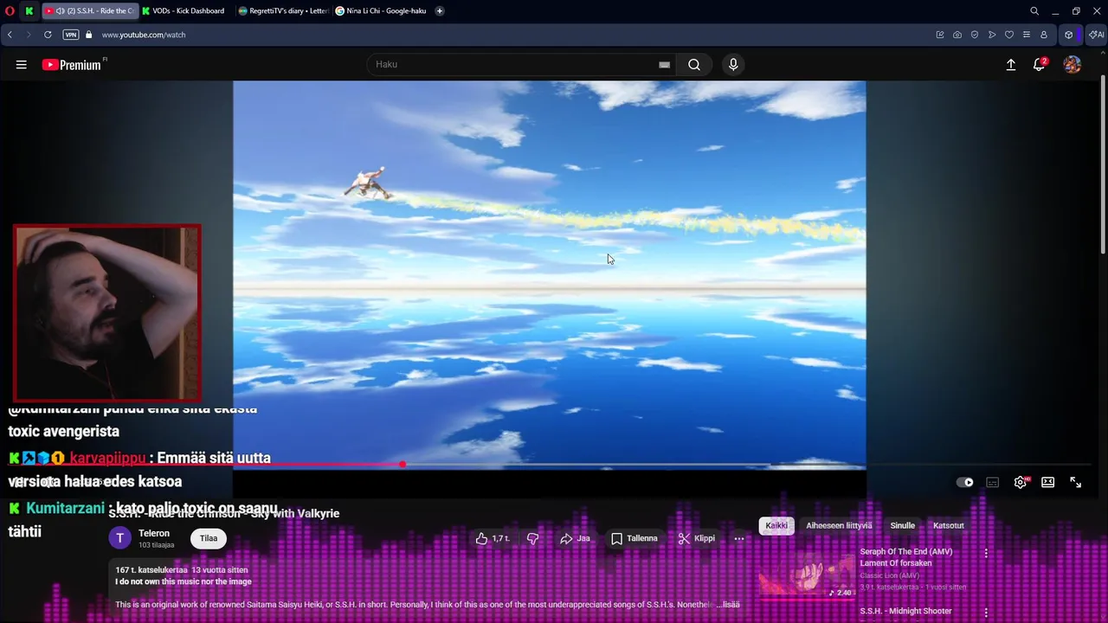This screenshot has width=1108, height=623.
Task: Toggle the Opera VPN badge
Action: pos(71,35)
